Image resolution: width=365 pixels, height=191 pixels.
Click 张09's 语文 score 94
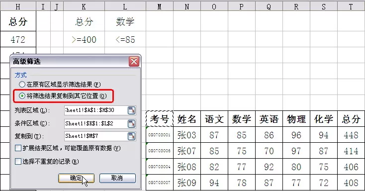click(214, 183)
